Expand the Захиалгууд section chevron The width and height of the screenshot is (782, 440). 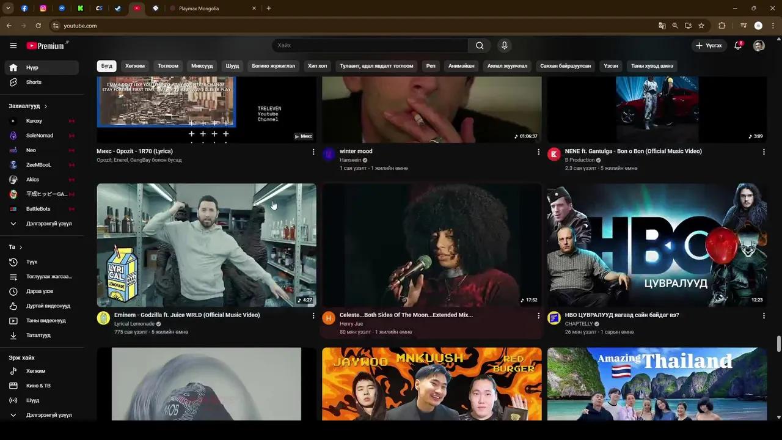pos(46,106)
